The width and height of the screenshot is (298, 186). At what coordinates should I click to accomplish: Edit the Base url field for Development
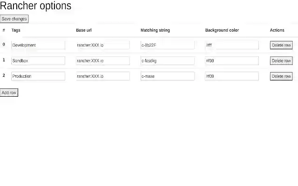(103, 45)
